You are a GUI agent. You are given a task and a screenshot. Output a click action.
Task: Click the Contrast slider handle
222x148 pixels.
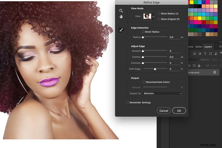coord(143,63)
